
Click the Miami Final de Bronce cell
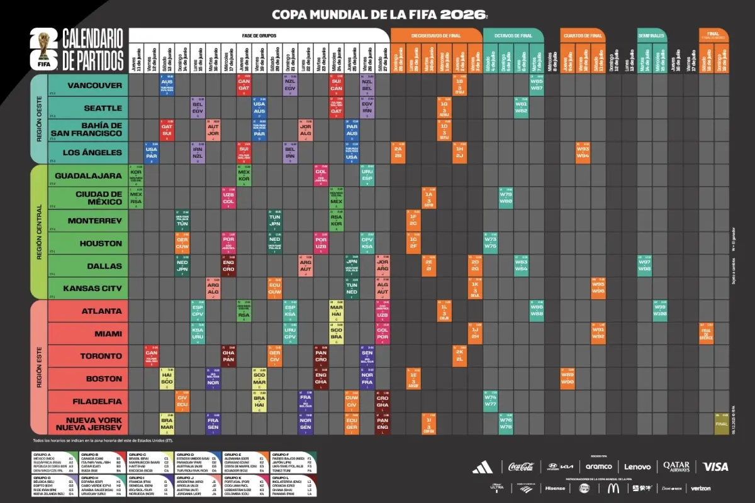706,333
